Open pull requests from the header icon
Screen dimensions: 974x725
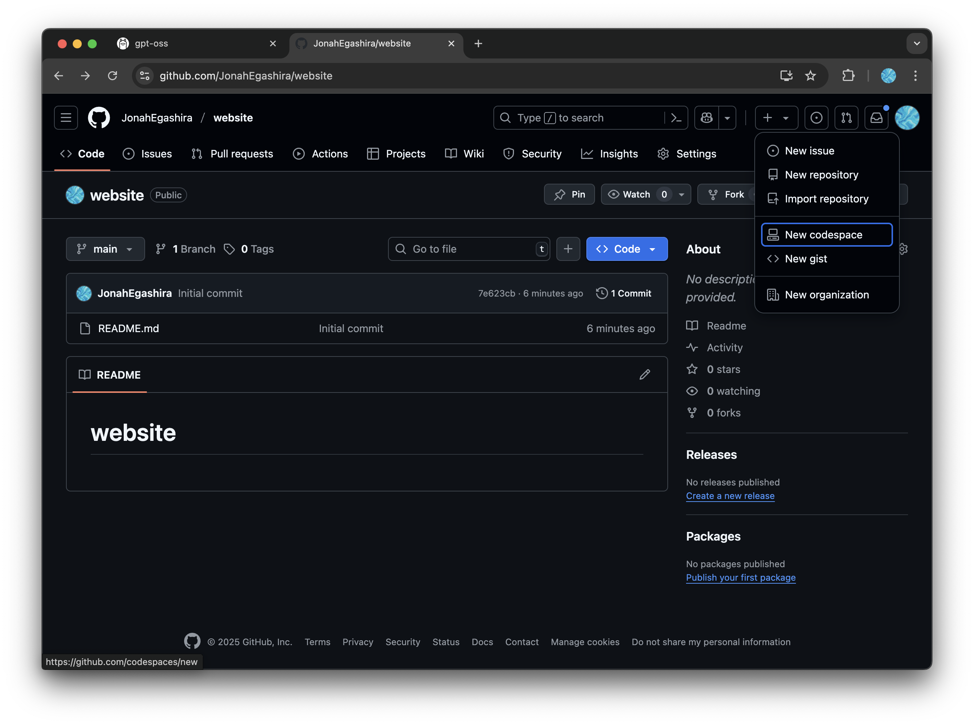point(846,118)
